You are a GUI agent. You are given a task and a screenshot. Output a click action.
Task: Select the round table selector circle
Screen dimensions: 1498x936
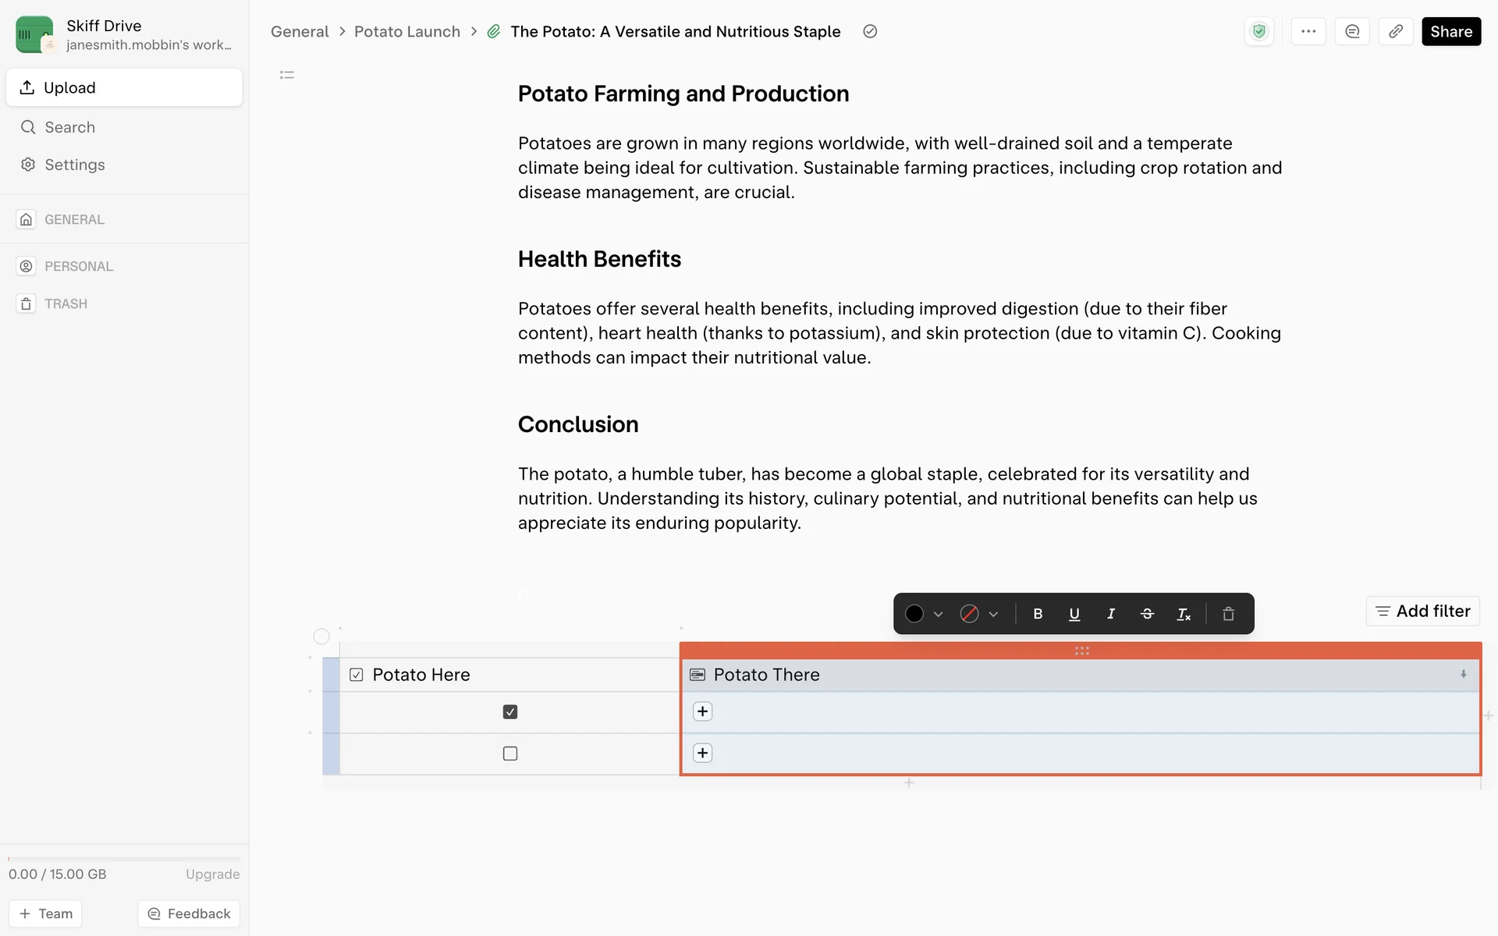point(321,636)
